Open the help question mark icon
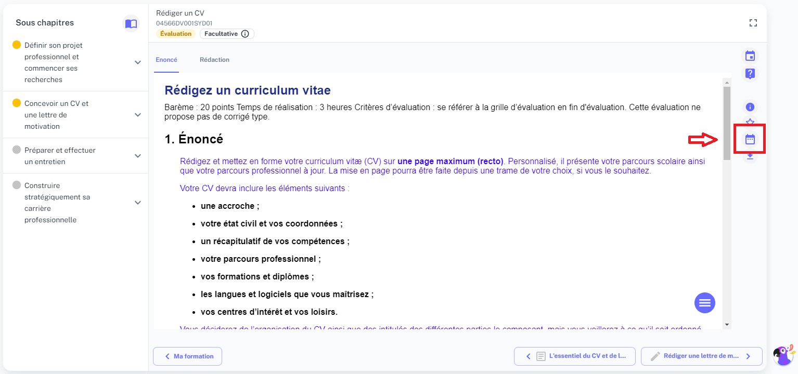798x374 pixels. point(750,73)
